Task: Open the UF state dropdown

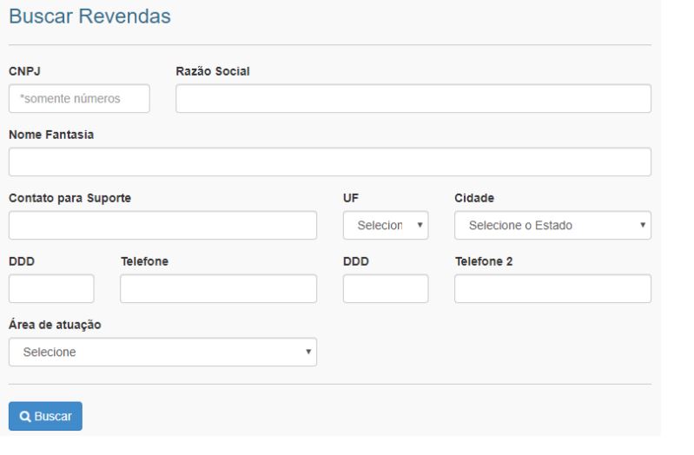Action: point(385,226)
